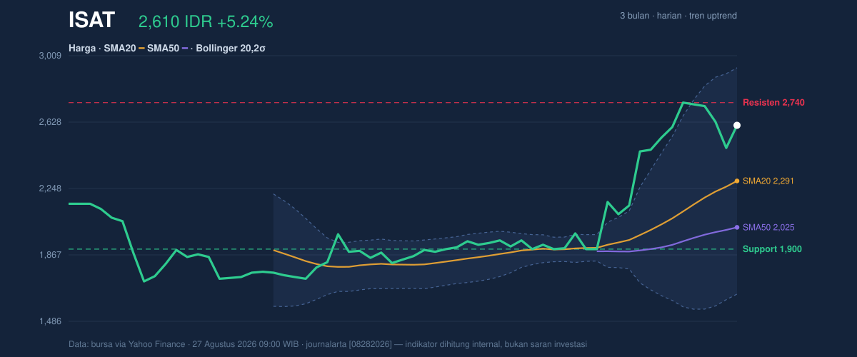This screenshot has height=357, width=857.
Task: Click the SMA20 legend label
Action: click(x=120, y=49)
